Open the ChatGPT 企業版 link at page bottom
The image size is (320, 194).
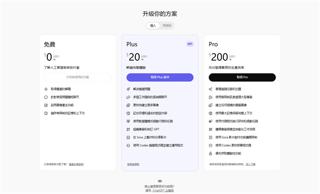[x=163, y=190]
